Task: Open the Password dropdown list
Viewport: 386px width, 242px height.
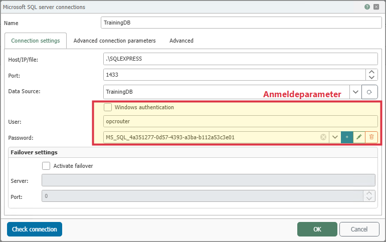Action: point(335,137)
